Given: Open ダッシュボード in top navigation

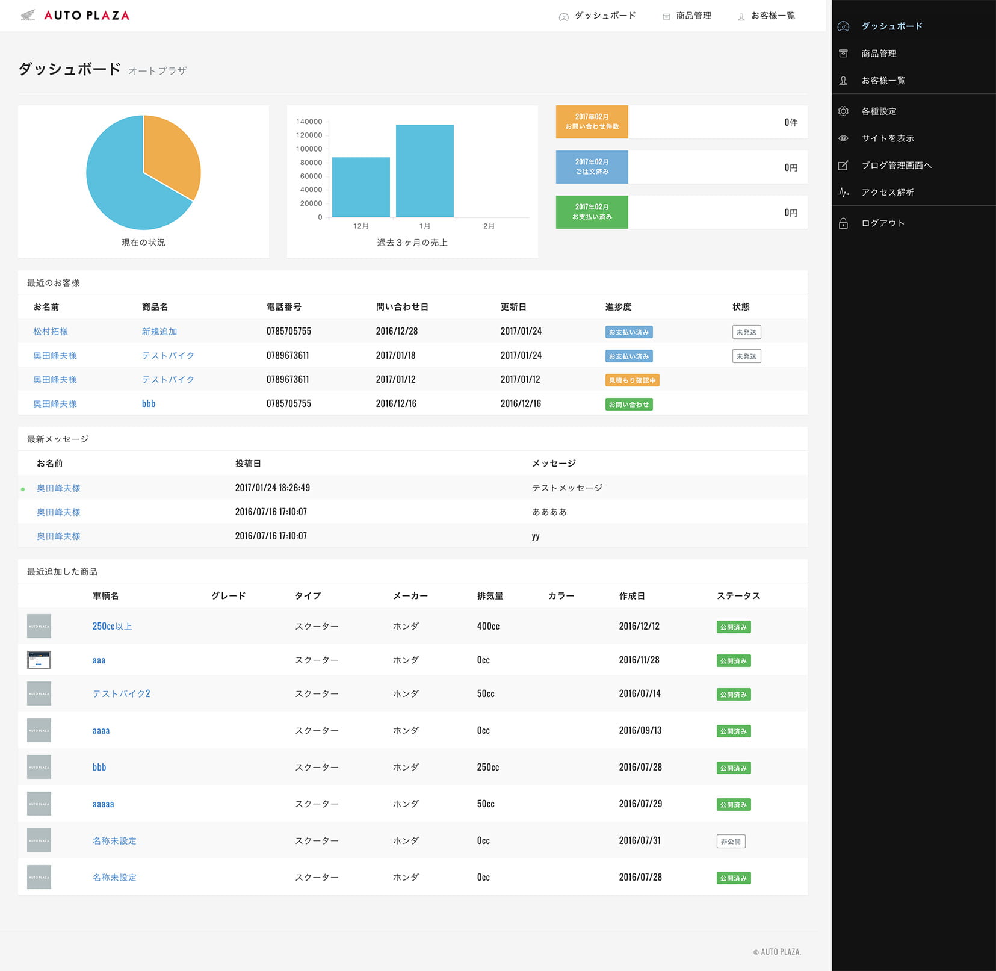Looking at the screenshot, I should point(605,16).
